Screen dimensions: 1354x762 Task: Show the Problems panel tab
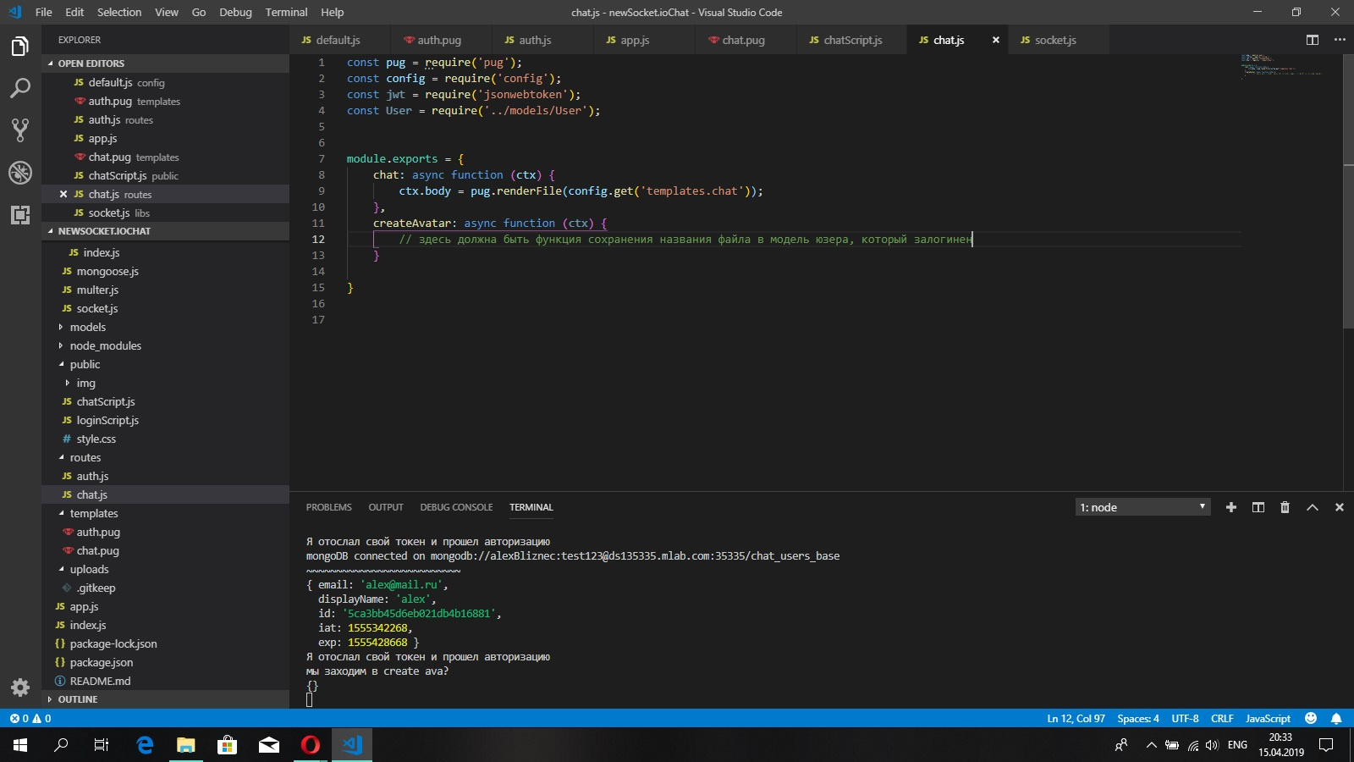tap(328, 507)
